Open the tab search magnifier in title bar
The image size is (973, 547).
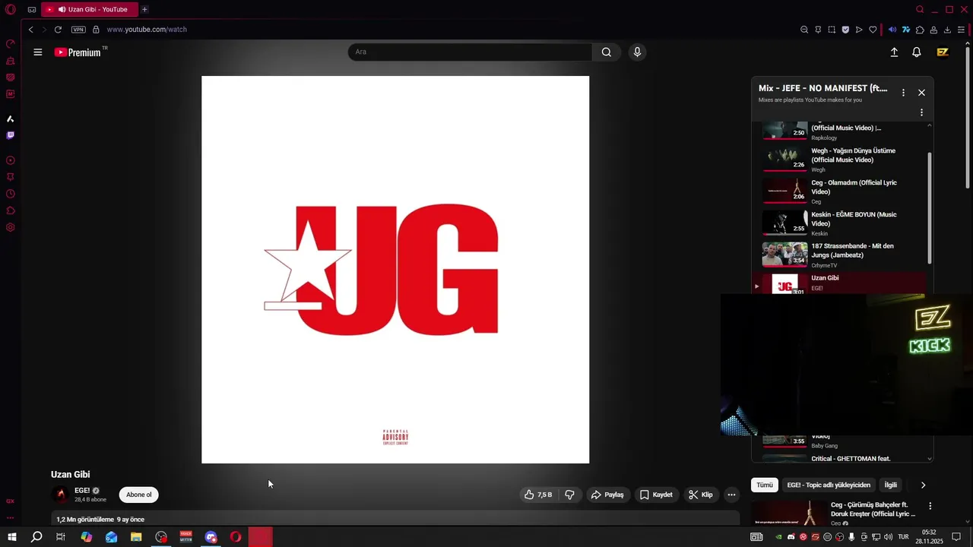[920, 10]
